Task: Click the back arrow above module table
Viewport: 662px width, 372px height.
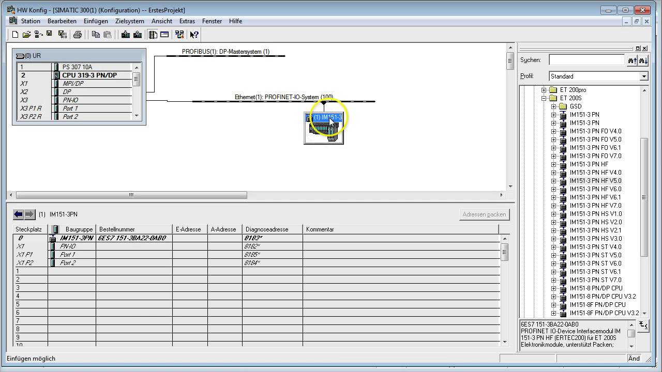Action: point(19,214)
